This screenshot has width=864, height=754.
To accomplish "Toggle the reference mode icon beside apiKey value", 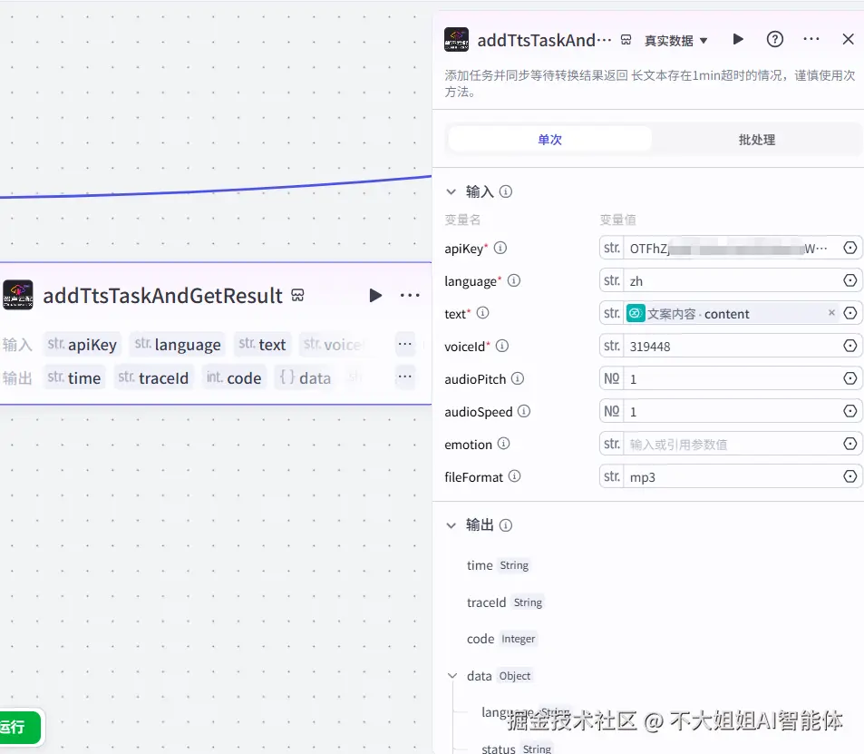I will pos(849,248).
